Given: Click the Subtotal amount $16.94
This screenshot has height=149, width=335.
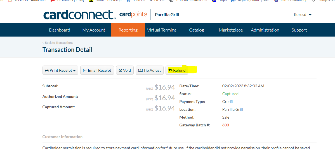Looking at the screenshot, I should tap(164, 87).
